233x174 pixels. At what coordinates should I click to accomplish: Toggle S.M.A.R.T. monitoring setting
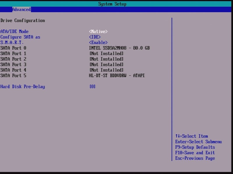click(x=12, y=42)
